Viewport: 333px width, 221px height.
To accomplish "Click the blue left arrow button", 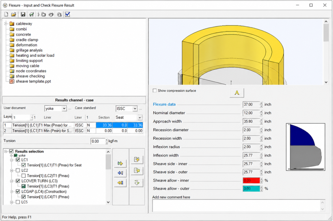I will [120, 173].
